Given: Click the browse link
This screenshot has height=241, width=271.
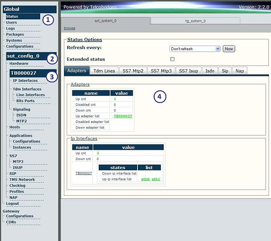Looking at the screenshot, I should point(70,28).
